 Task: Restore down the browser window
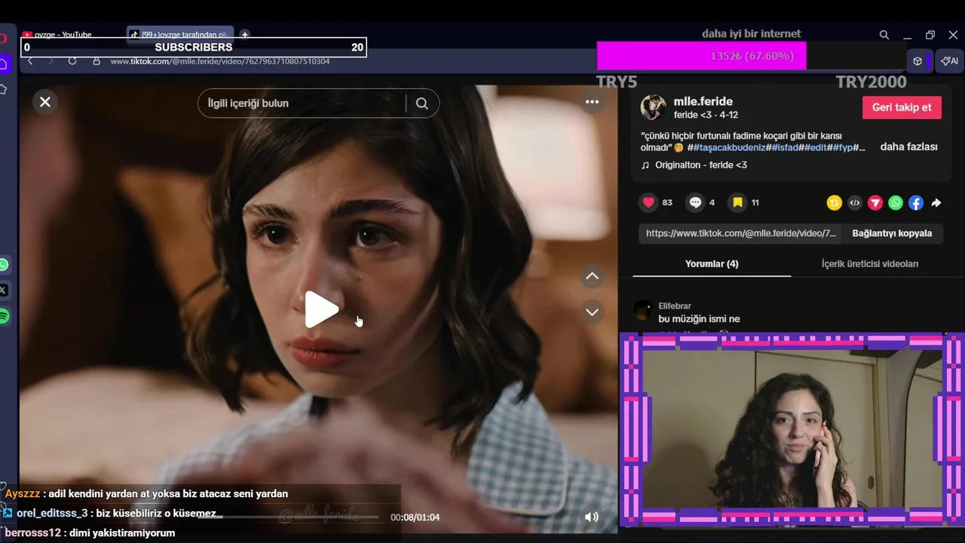[930, 35]
